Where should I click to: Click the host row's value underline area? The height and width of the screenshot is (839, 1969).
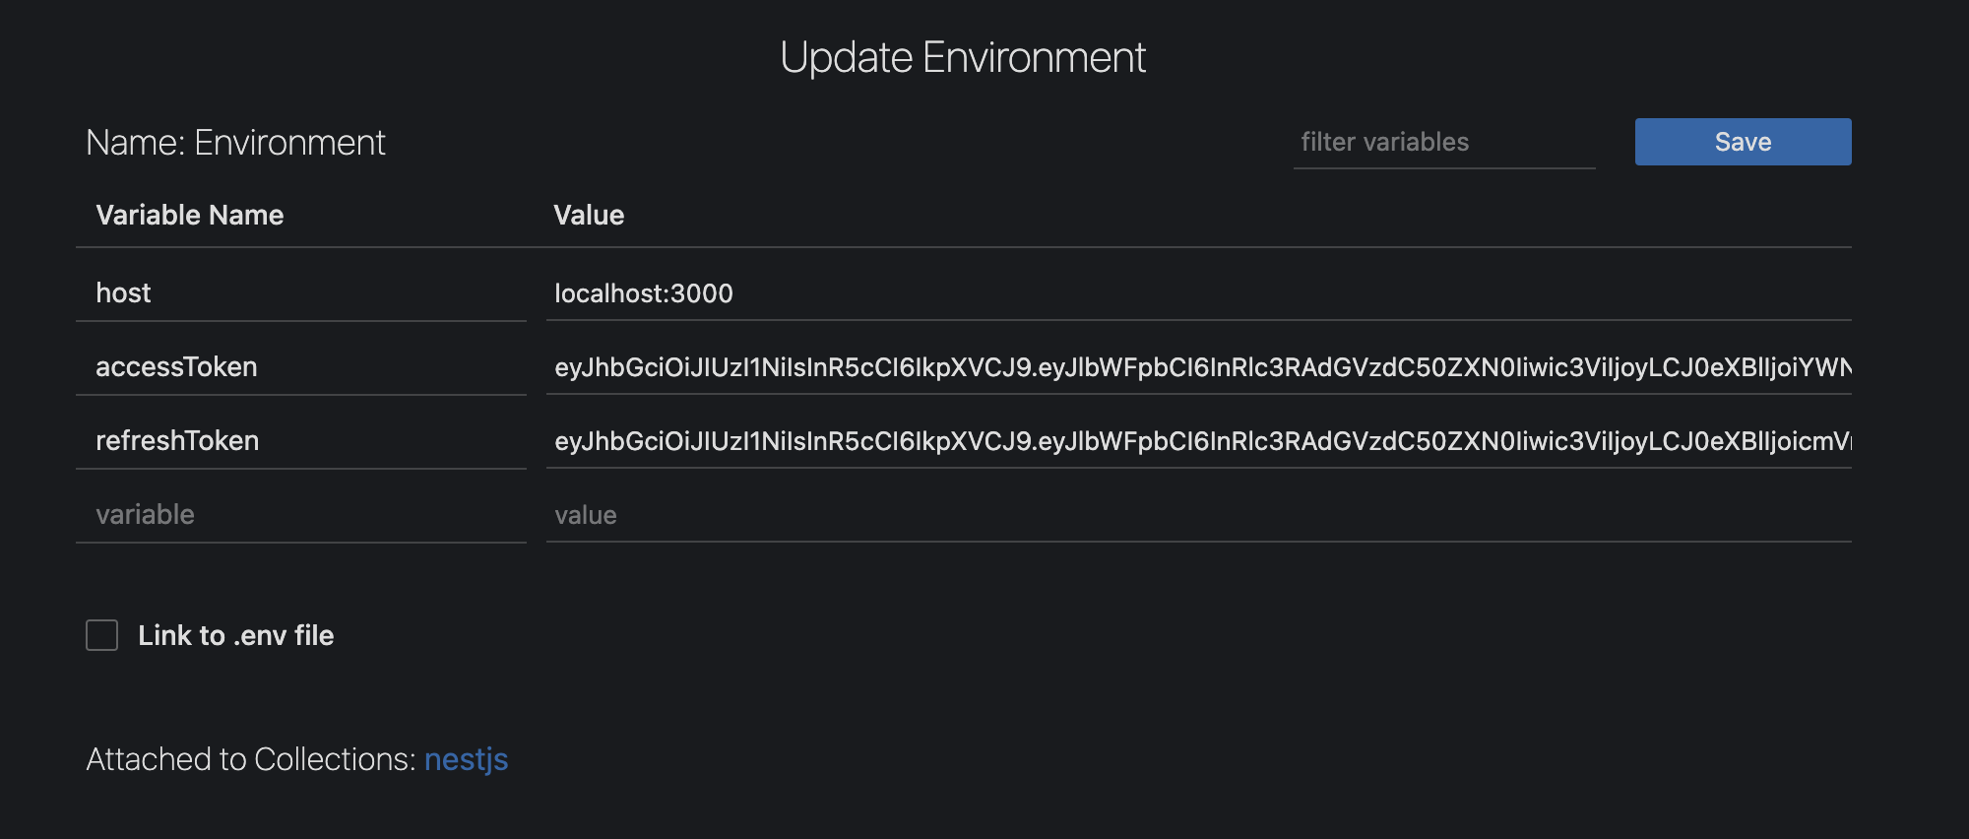click(1199, 317)
